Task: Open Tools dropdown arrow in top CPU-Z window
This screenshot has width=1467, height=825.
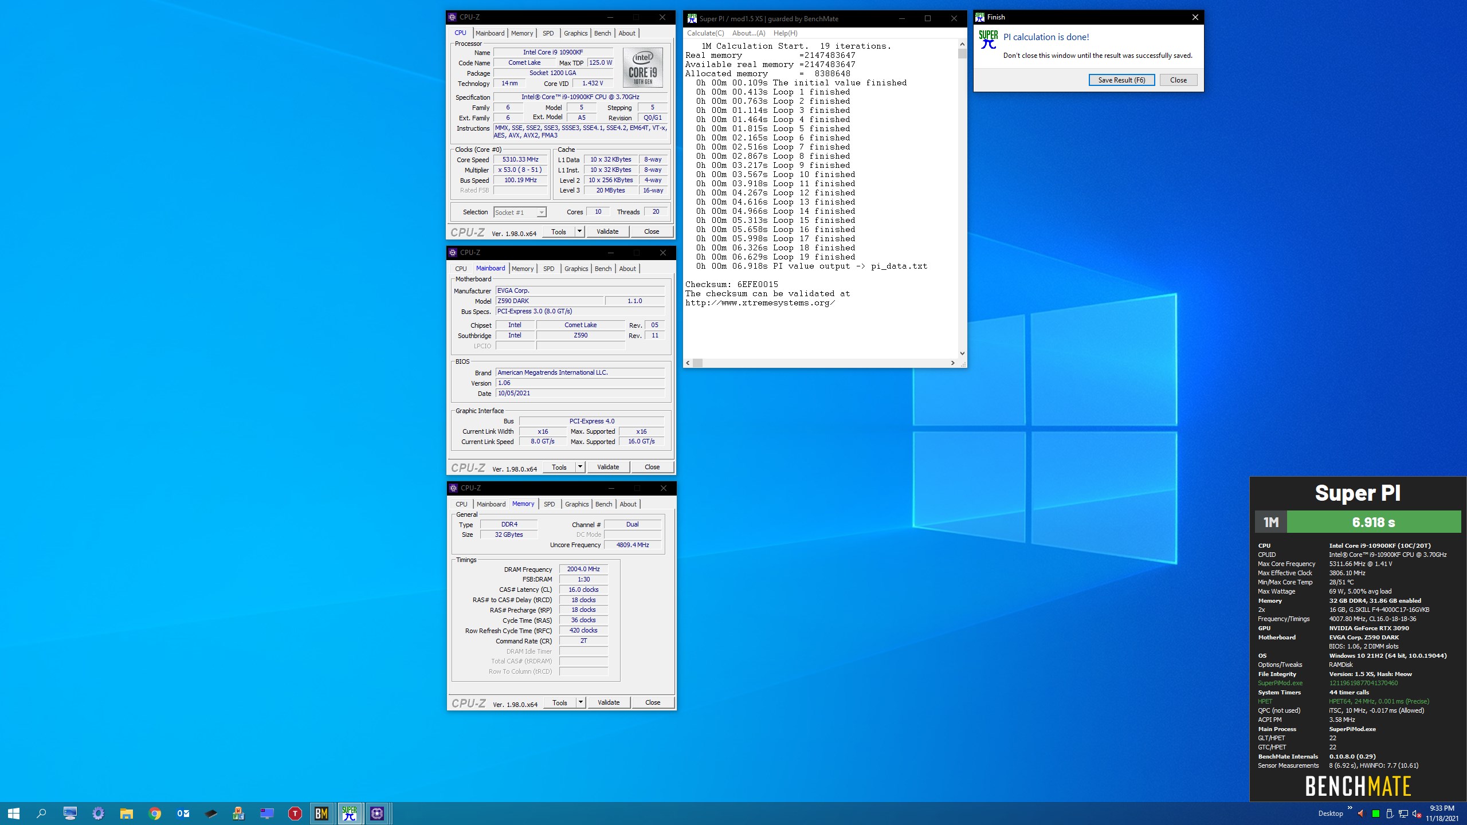Action: (579, 231)
